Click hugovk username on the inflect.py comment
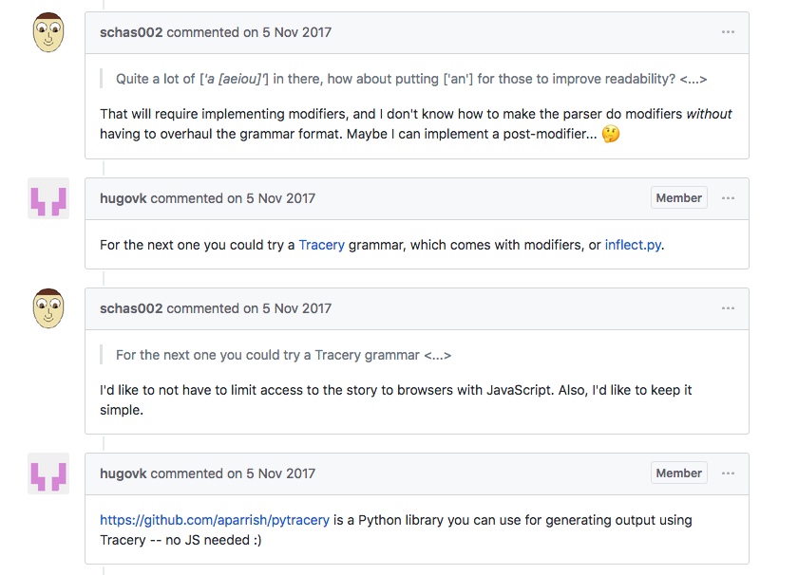This screenshot has width=798, height=575. coord(123,198)
